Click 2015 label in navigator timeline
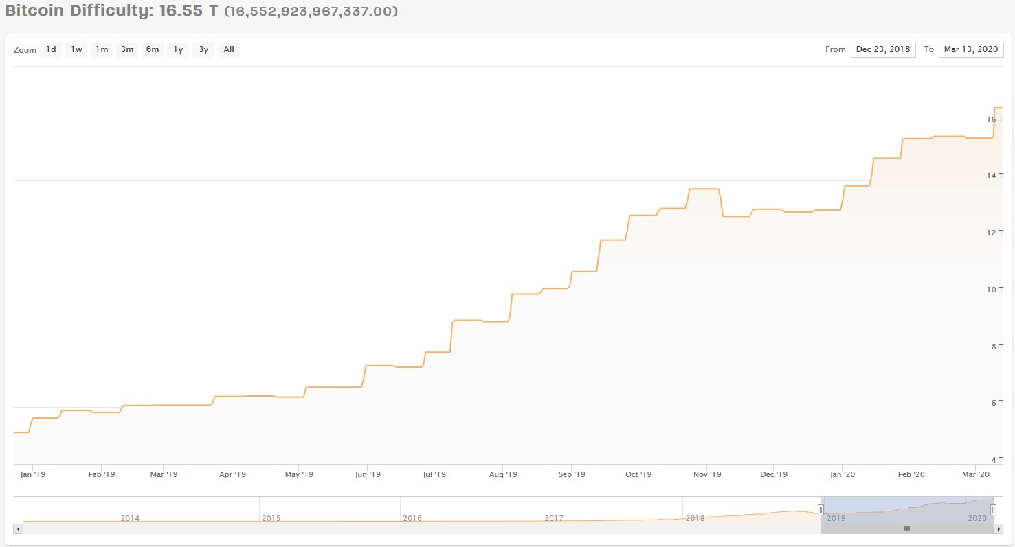The width and height of the screenshot is (1015, 547). [x=271, y=518]
